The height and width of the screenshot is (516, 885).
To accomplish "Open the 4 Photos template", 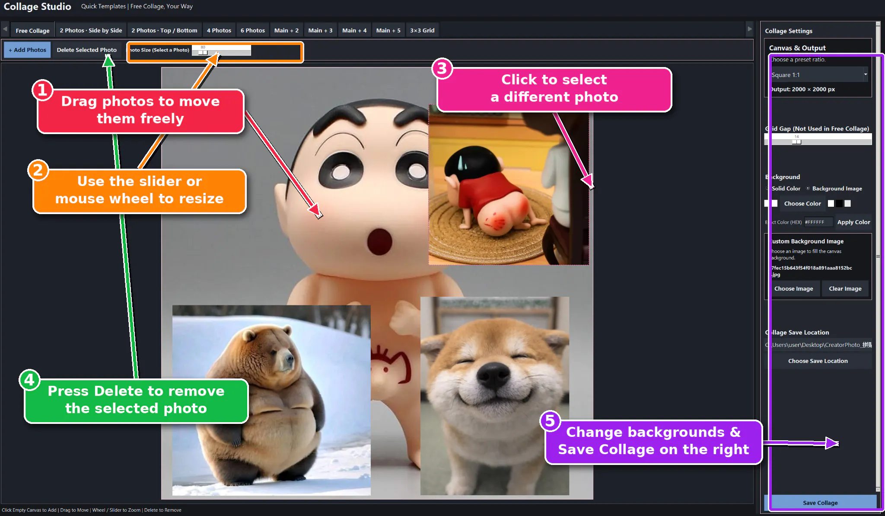I will (219, 30).
